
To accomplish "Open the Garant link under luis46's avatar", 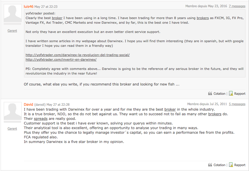I will click(x=12, y=31).
